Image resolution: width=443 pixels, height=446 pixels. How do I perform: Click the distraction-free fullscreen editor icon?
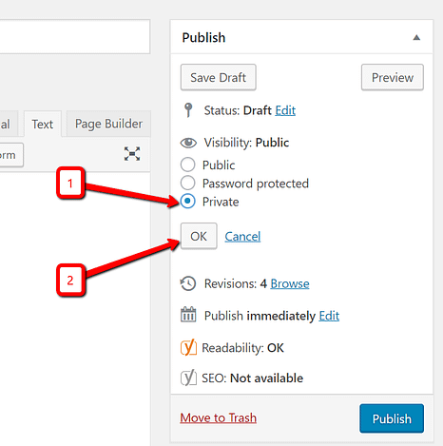point(132,154)
